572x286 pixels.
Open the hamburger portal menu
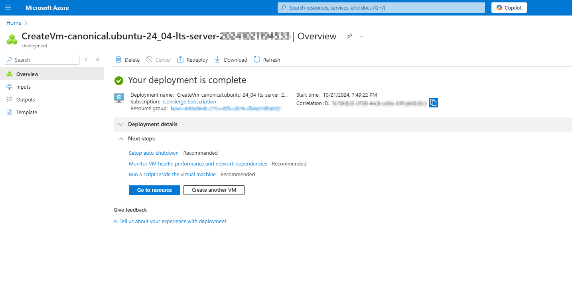(8, 8)
